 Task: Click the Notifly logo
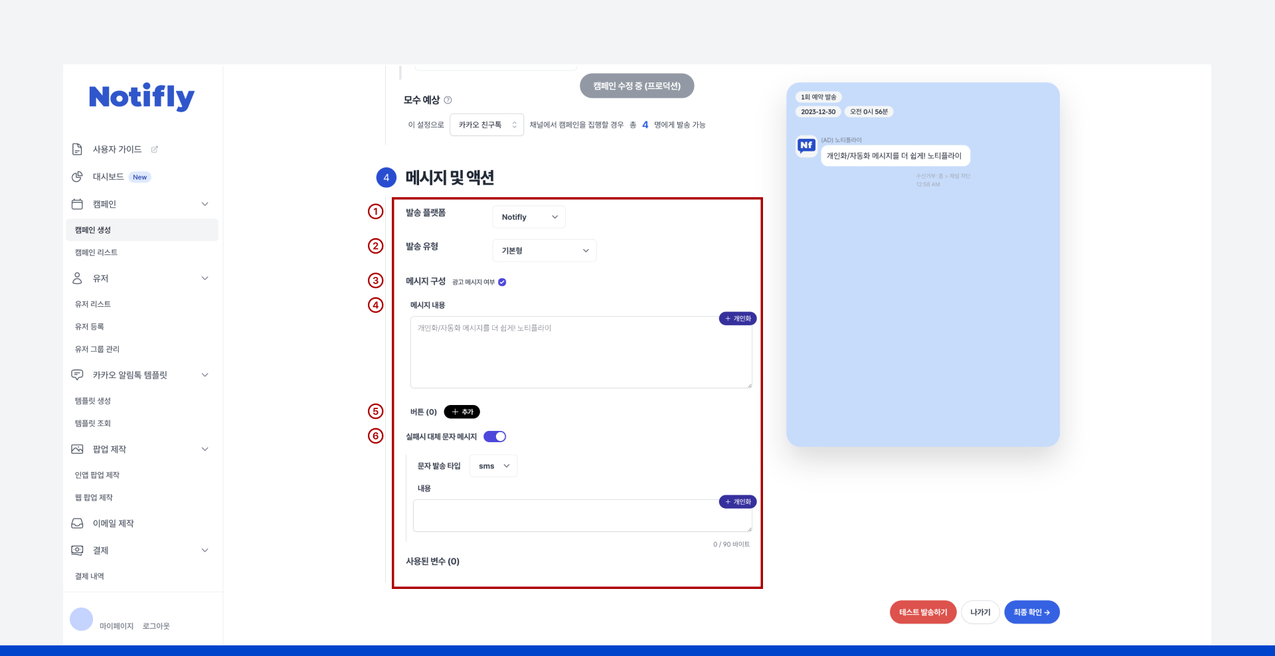[x=141, y=97]
